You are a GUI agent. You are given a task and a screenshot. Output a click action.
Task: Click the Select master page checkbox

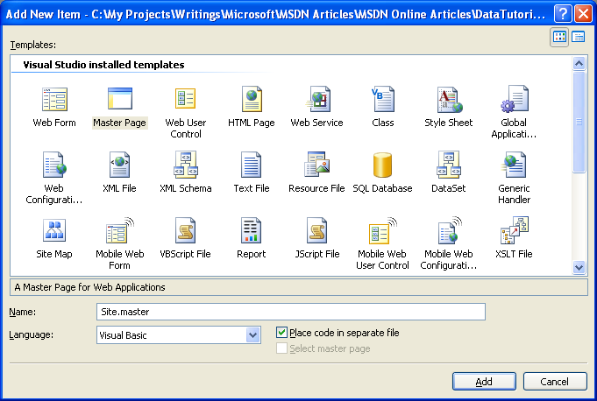[x=281, y=348]
